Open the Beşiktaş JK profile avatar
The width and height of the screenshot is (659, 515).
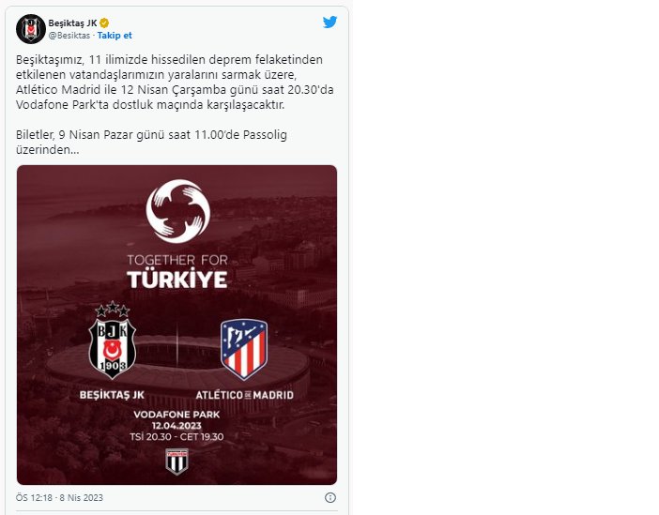click(x=31, y=29)
